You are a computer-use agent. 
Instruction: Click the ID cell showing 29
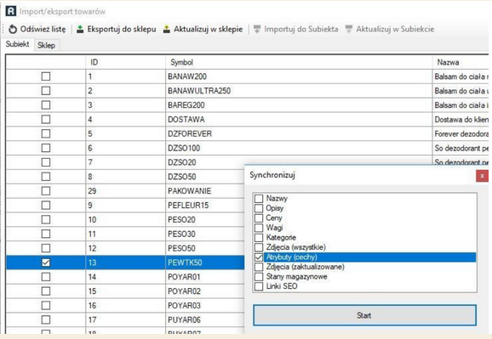[x=125, y=191]
